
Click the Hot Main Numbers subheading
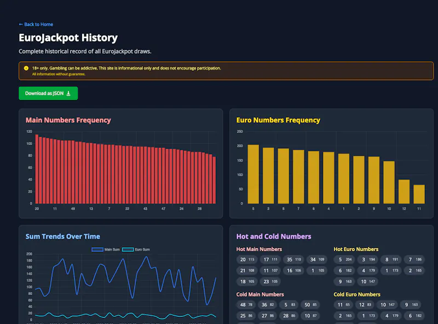tap(259, 249)
